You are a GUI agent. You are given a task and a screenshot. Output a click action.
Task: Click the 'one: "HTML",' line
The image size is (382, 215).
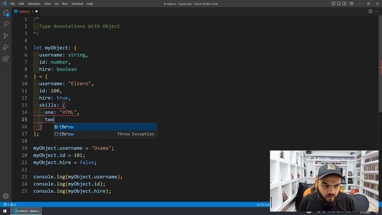point(62,112)
